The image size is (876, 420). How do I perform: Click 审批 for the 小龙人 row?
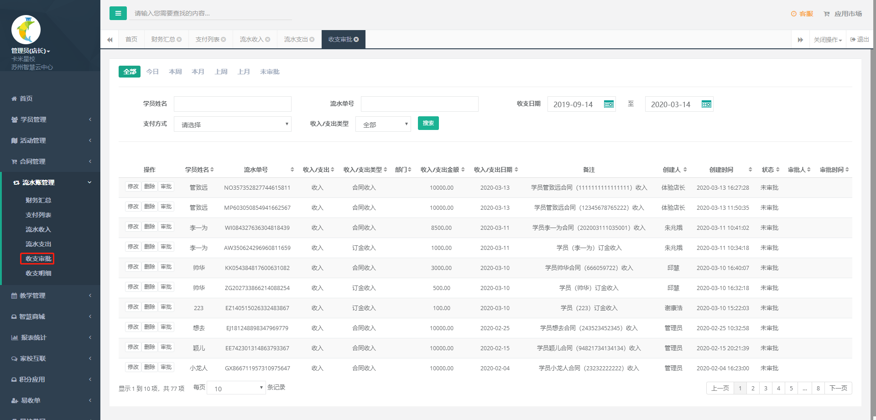[x=166, y=367]
